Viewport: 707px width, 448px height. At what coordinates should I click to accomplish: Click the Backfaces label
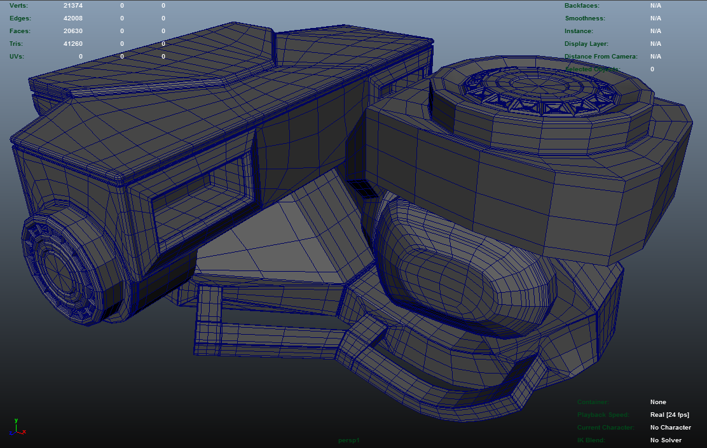[582, 6]
